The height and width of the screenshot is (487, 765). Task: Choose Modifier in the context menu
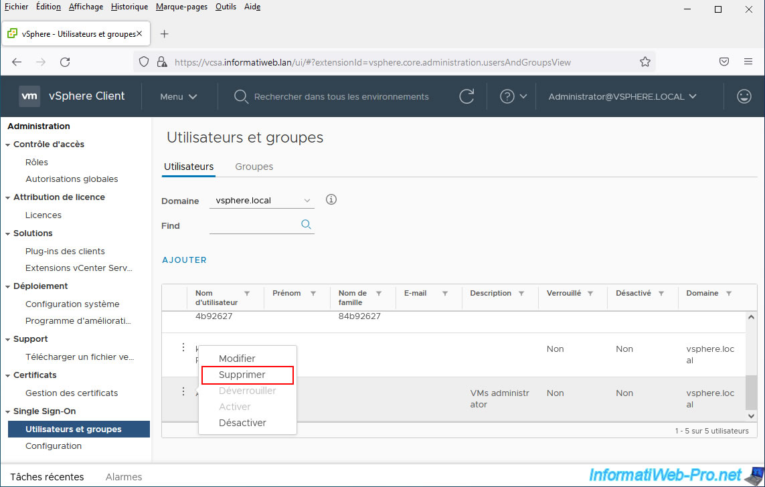point(237,359)
